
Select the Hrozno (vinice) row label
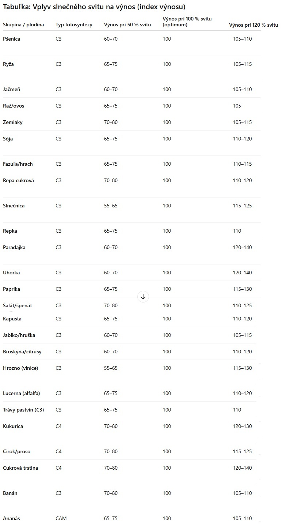(x=20, y=368)
